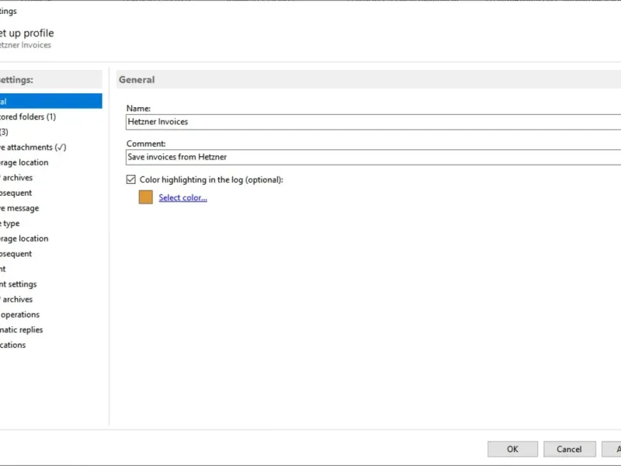Select the Save message settings entry
Viewport: 621px width, 466px height.
pos(19,208)
